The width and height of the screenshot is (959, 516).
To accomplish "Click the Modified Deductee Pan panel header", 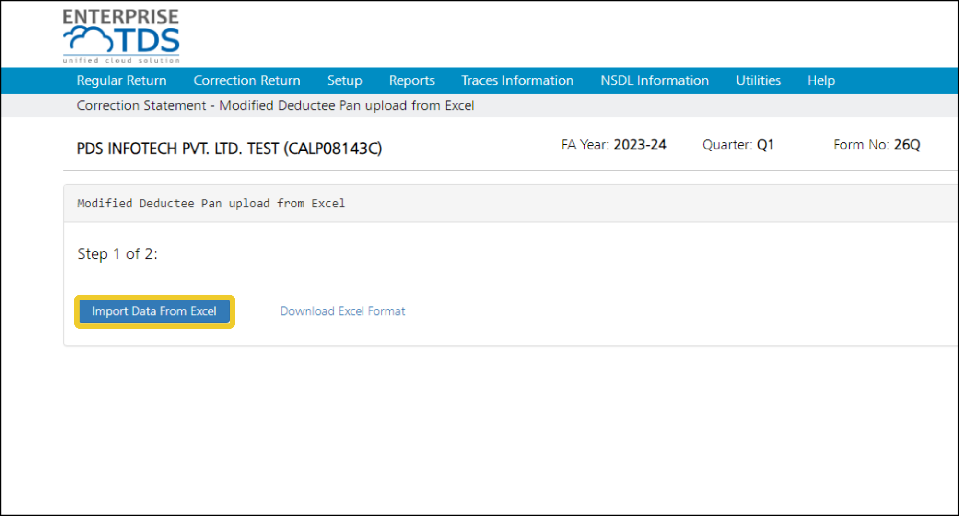I will click(x=211, y=203).
